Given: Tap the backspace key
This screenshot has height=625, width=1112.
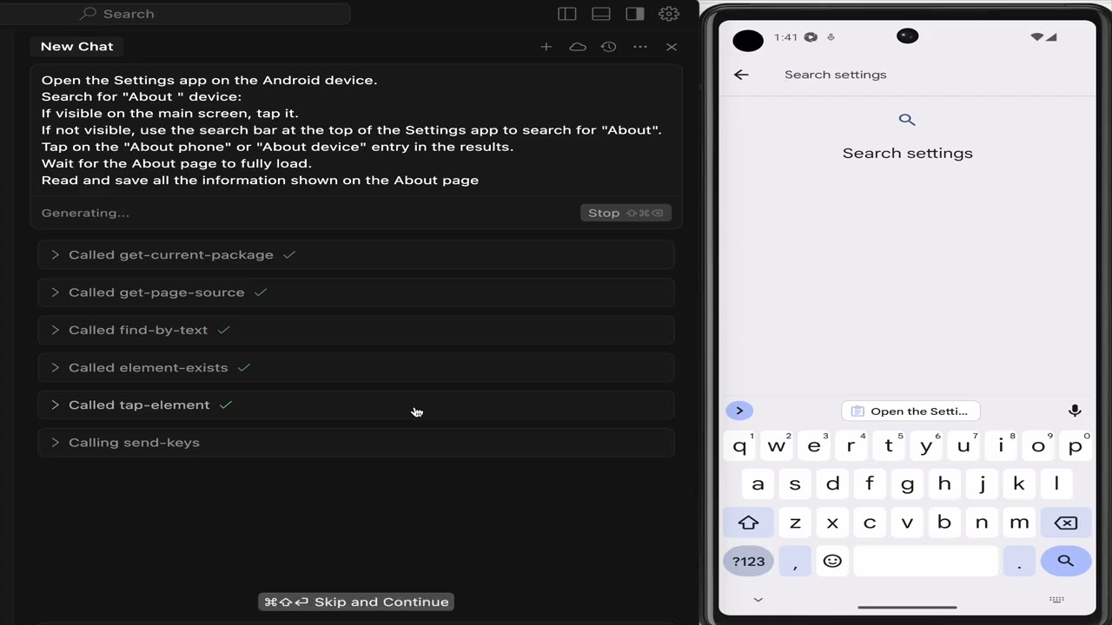Looking at the screenshot, I should pos(1066,523).
